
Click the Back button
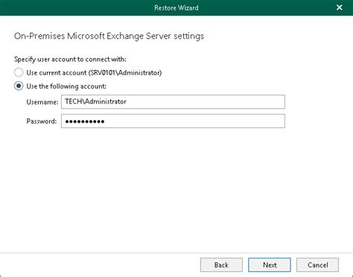(221, 265)
